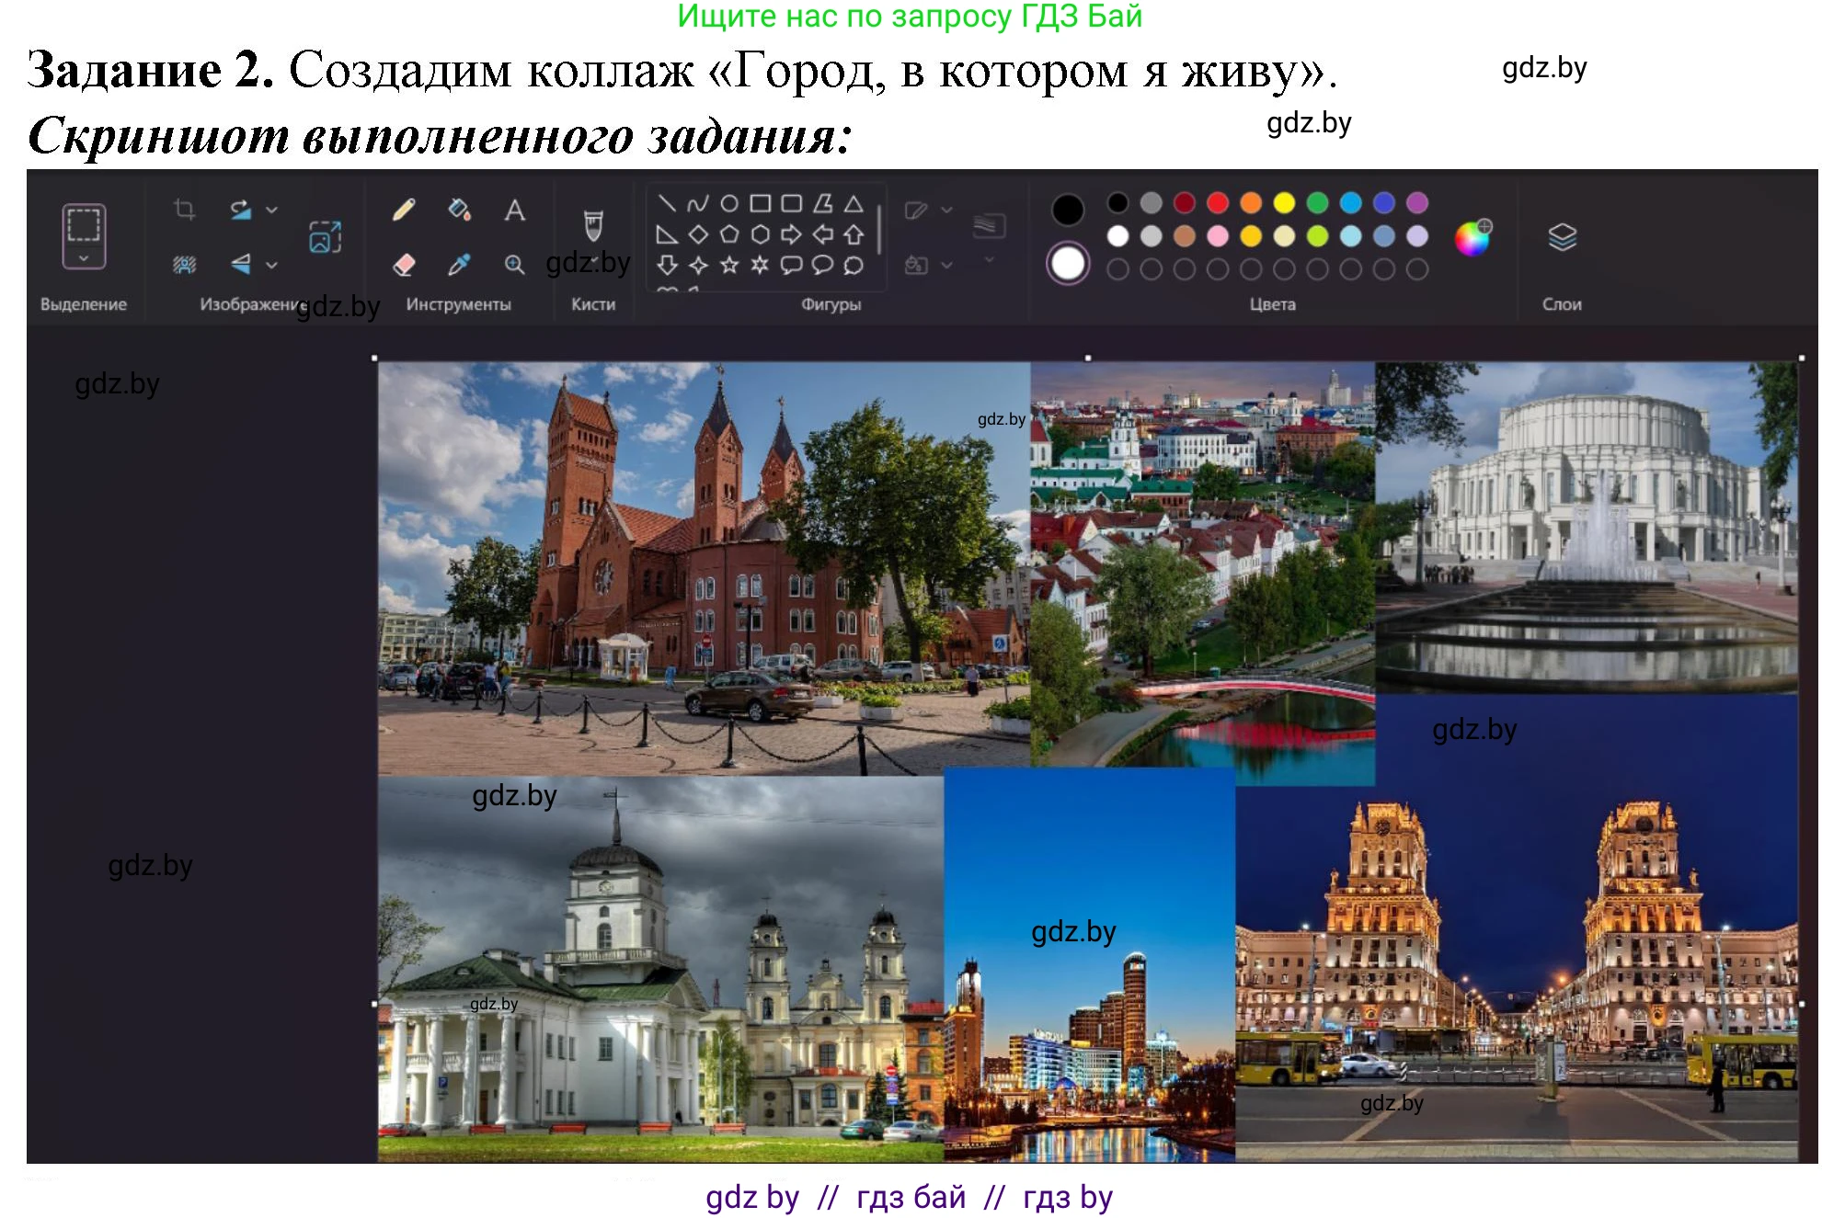Screen dimensions: 1822x1218
Task: Pick a color with the eyedropper tool
Action: pos(458,265)
